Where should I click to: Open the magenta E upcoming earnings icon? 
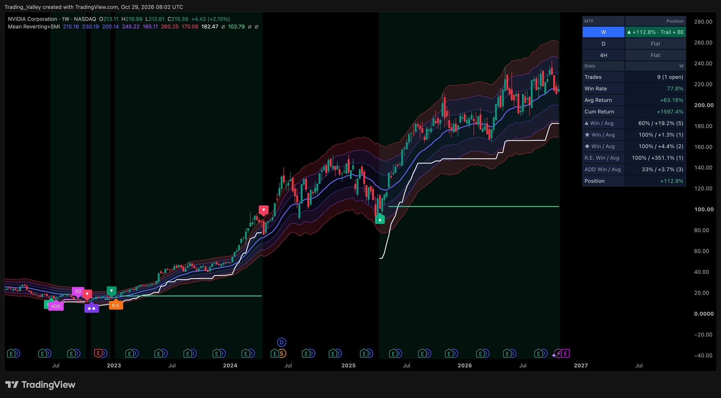pos(565,354)
